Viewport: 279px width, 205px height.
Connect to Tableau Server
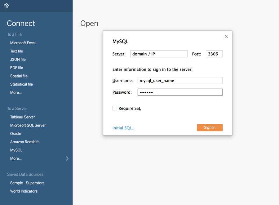pyautogui.click(x=22, y=117)
